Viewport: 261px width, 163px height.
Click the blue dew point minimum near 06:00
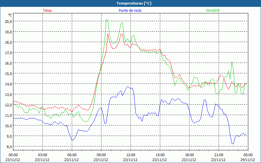[x=73, y=140]
